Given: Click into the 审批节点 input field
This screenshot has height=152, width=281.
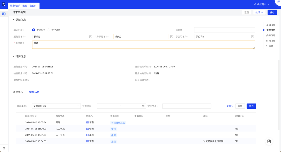Looking at the screenshot, I should 187,106.
